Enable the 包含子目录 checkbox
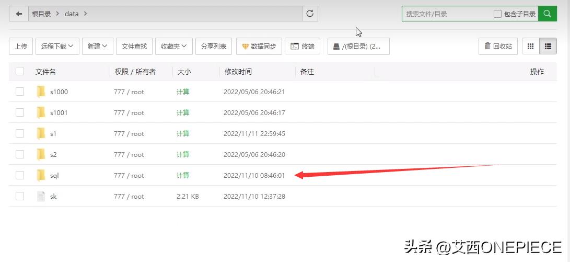 click(x=498, y=14)
